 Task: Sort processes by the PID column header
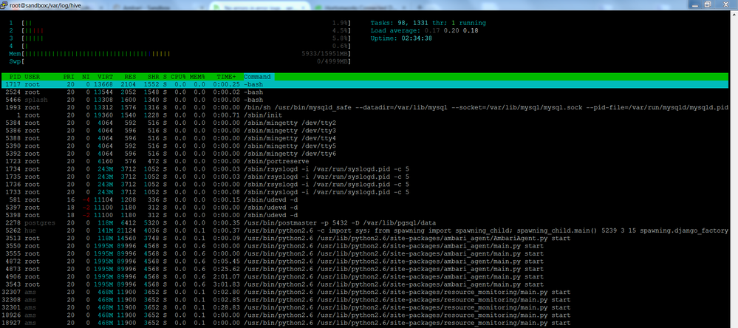[15, 77]
